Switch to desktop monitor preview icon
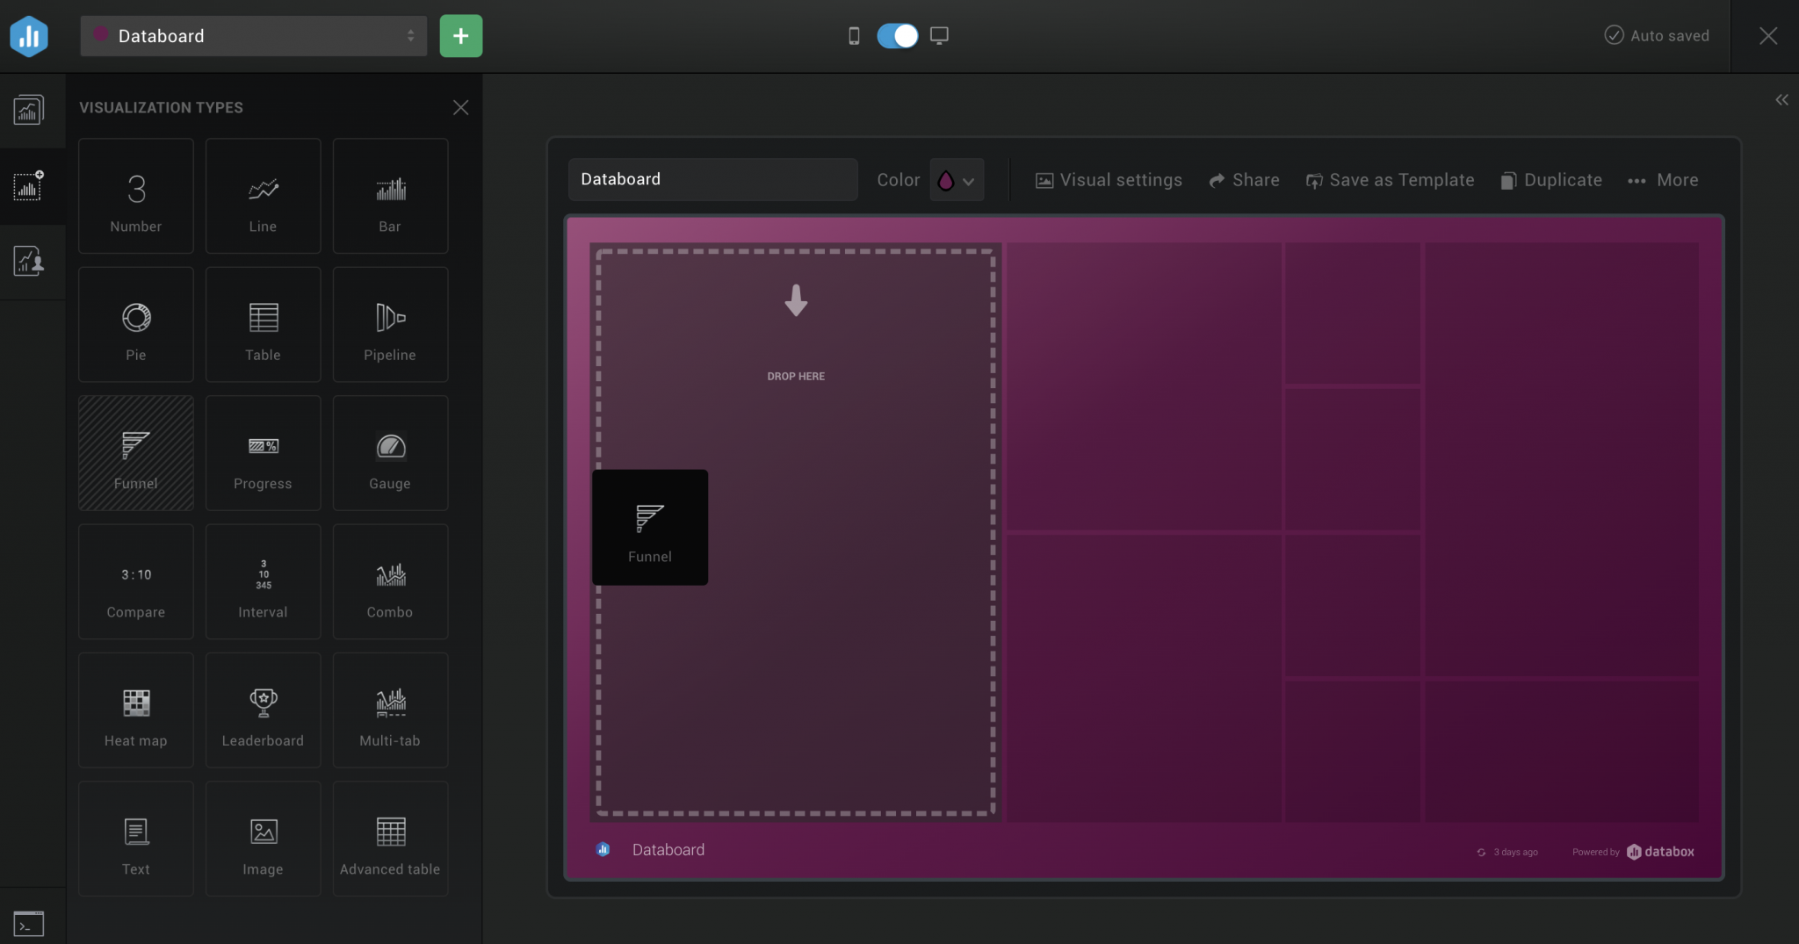This screenshot has height=944, width=1799. tap(939, 36)
